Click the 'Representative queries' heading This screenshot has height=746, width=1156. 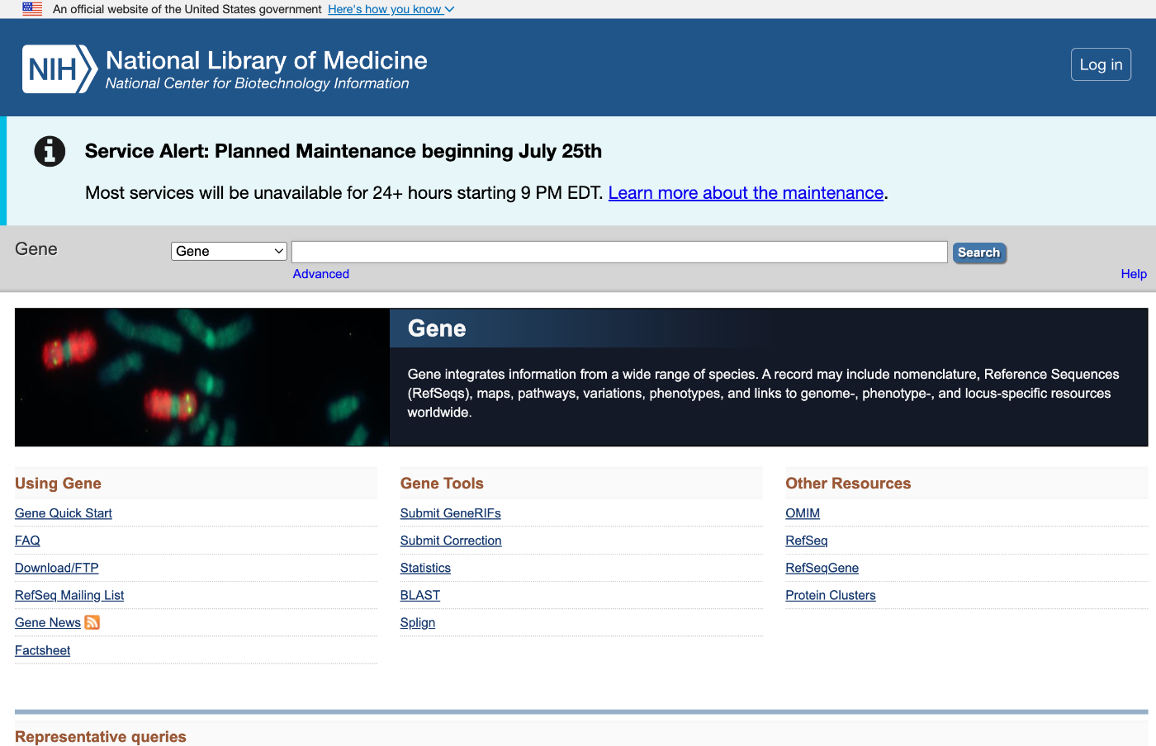point(101,736)
